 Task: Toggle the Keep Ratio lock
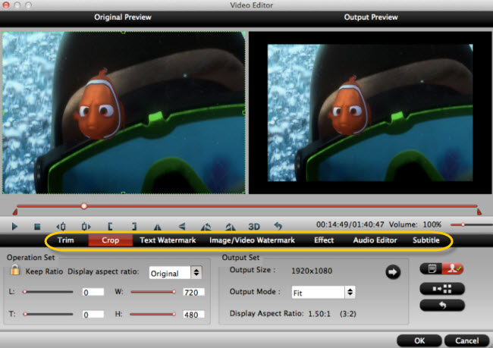[14, 270]
